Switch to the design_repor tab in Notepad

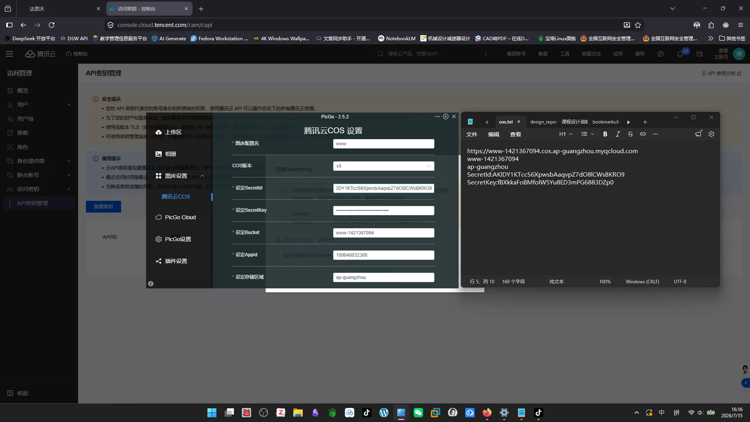pos(543,122)
